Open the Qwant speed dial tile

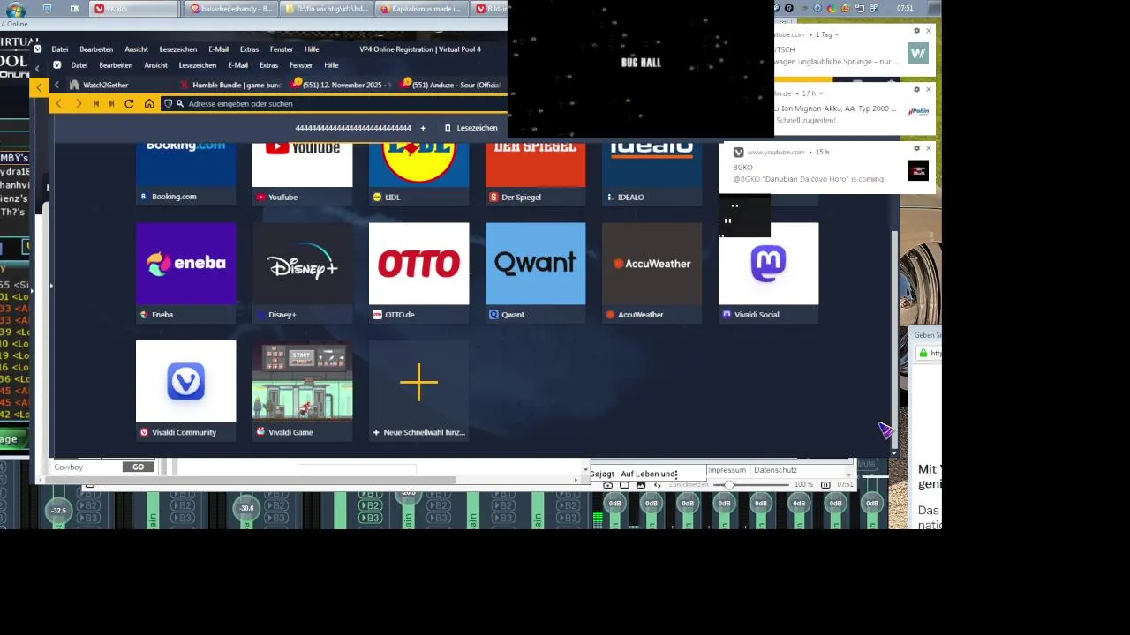coord(535,273)
